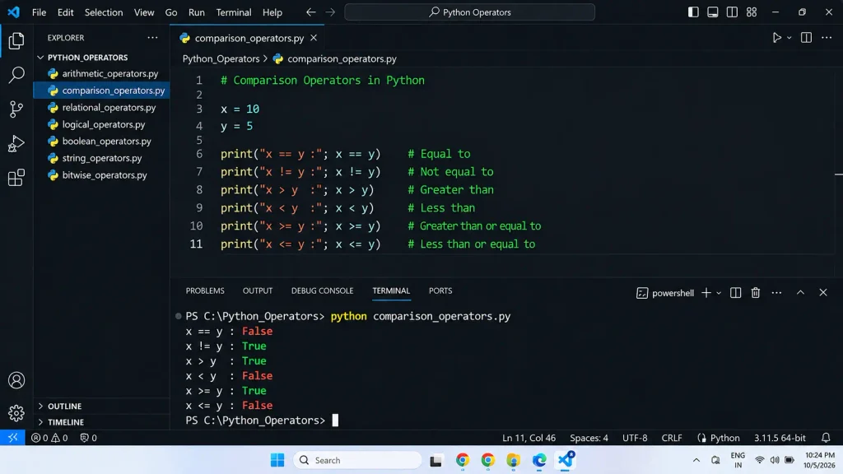Change indentation via Spaces: 4

(589, 438)
